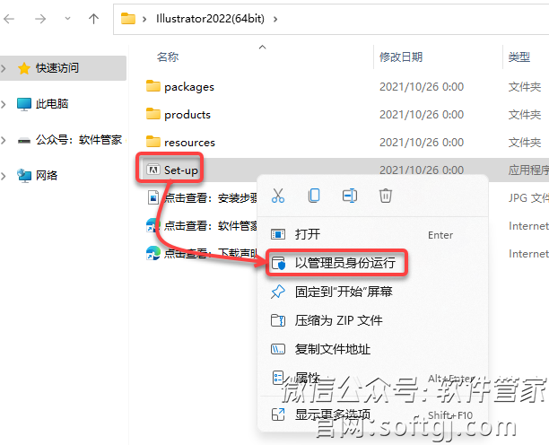Viewport: 549px width, 445px height.
Task: Expand chevron before Illustrator2022(64bit) in path
Action: (144, 19)
